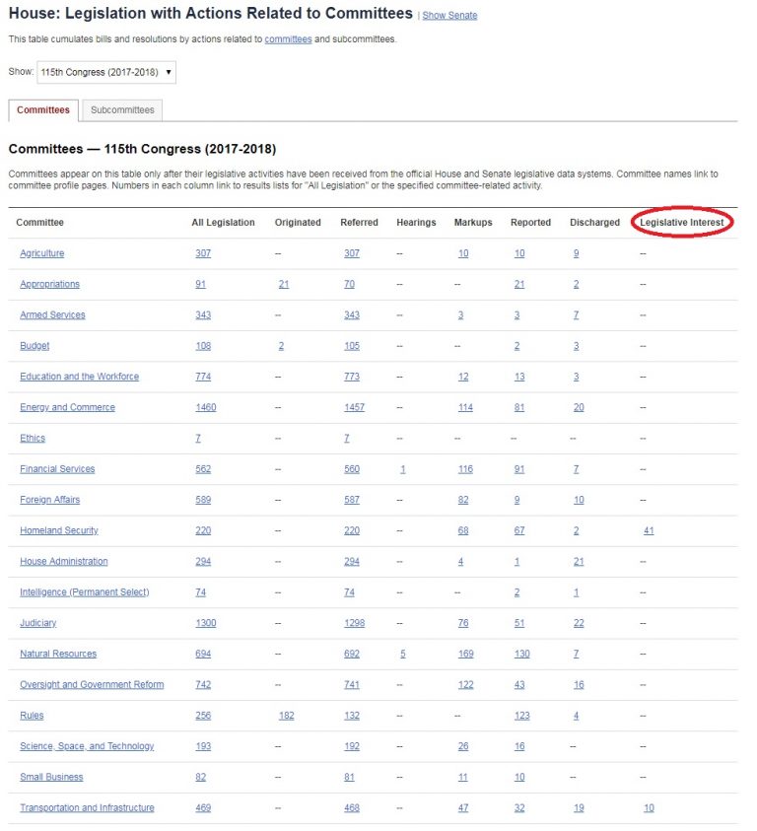Open the Judiciary committee page
Image resolution: width=757 pixels, height=831 pixels.
coord(38,623)
